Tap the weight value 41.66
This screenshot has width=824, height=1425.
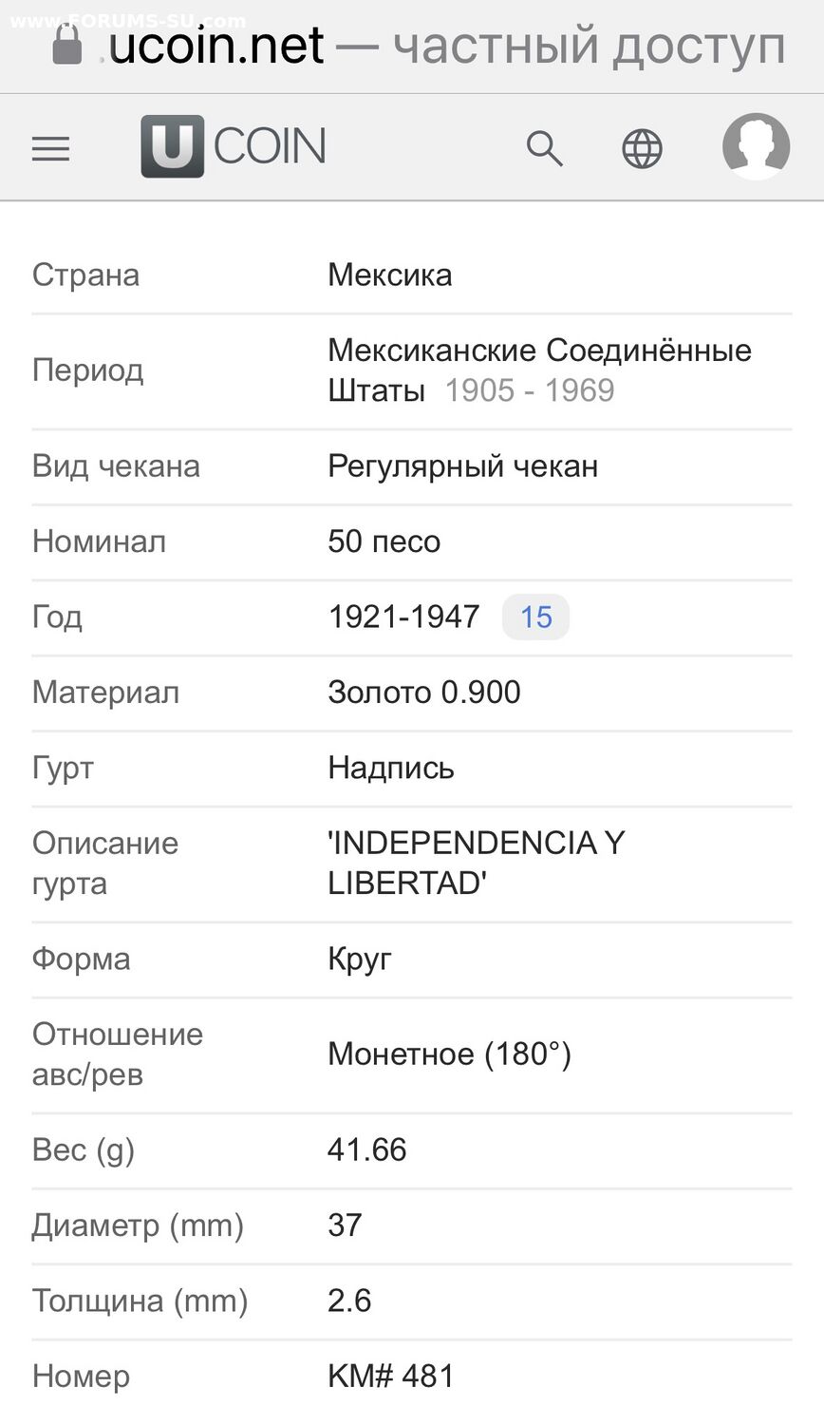[x=366, y=1150]
